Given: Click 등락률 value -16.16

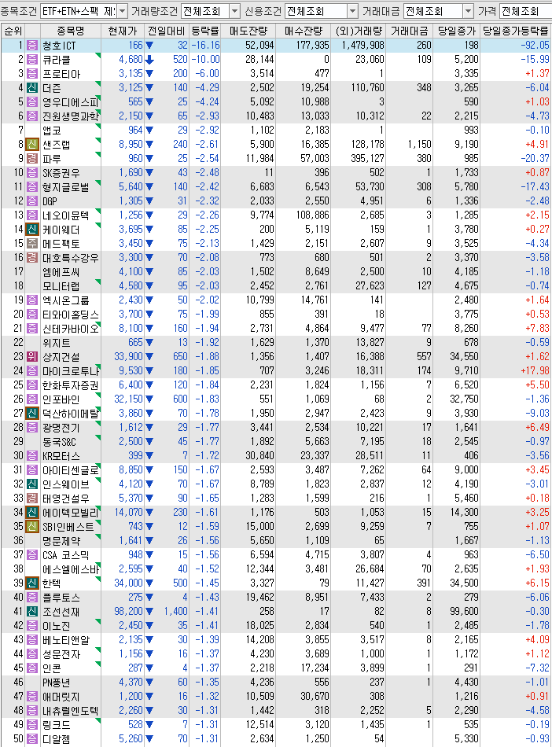Looking at the screenshot, I should point(206,46).
